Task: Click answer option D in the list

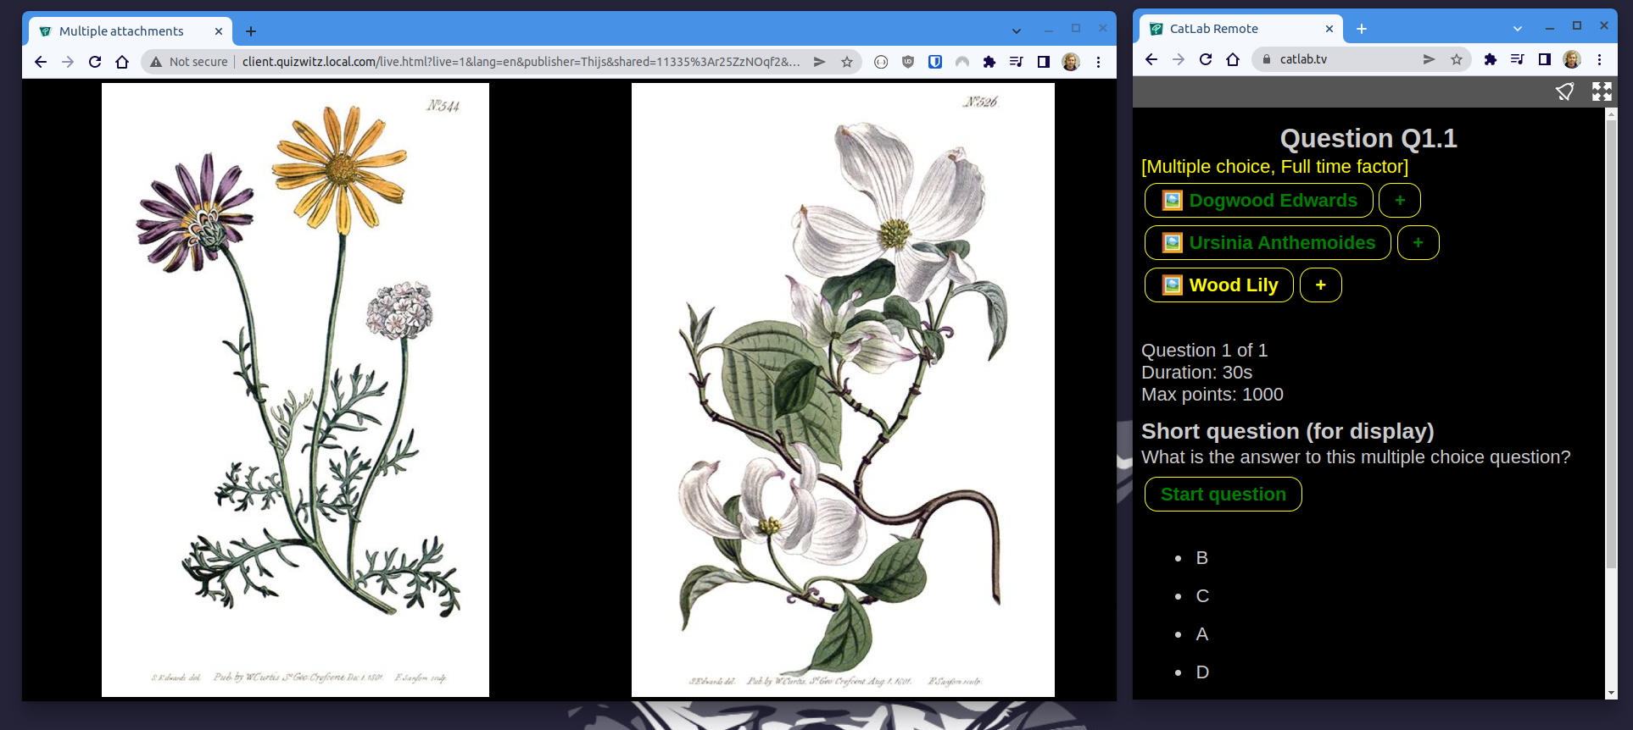Action: coord(1202,672)
